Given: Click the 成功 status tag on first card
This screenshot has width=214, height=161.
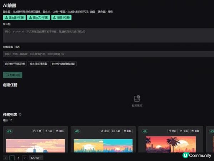Looking at the screenshot, I should coord(9,131).
